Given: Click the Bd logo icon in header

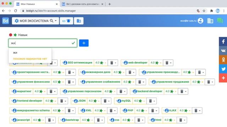Looking at the screenshot, I should (6, 21).
